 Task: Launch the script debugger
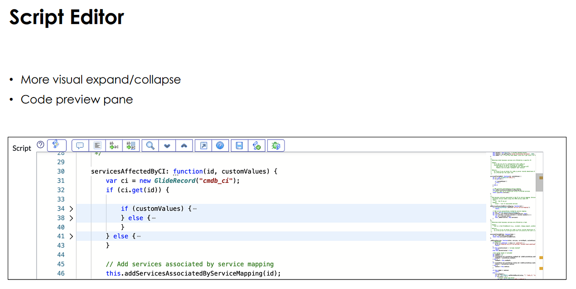point(276,145)
